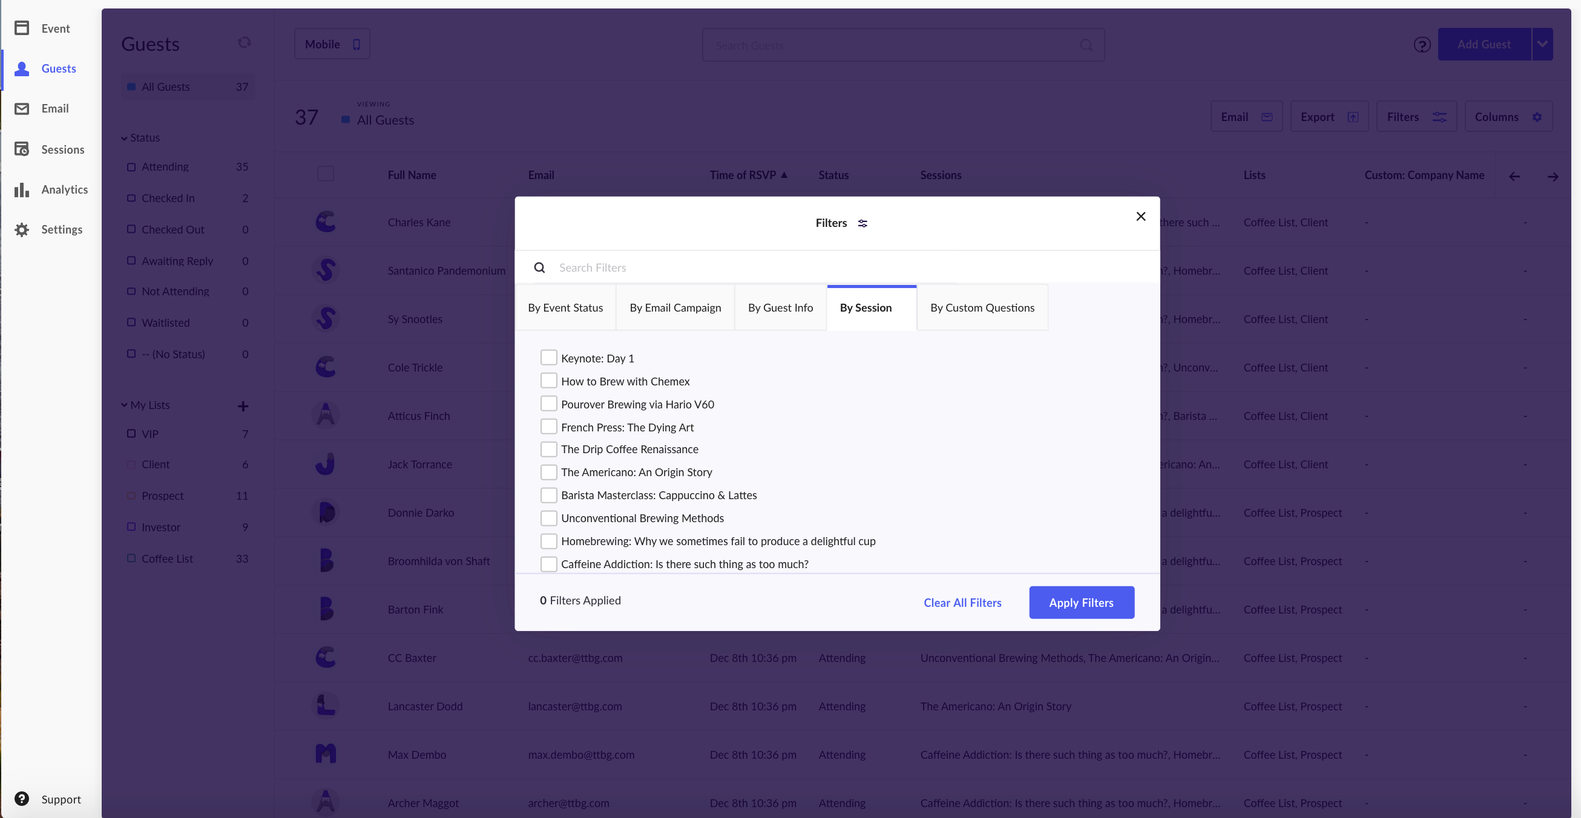Image resolution: width=1581 pixels, height=818 pixels.
Task: Click the Donnie Darko avatar
Action: [325, 512]
